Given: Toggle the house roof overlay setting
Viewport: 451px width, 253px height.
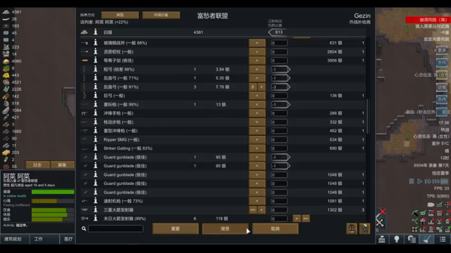Looking at the screenshot, I should pos(423,221).
